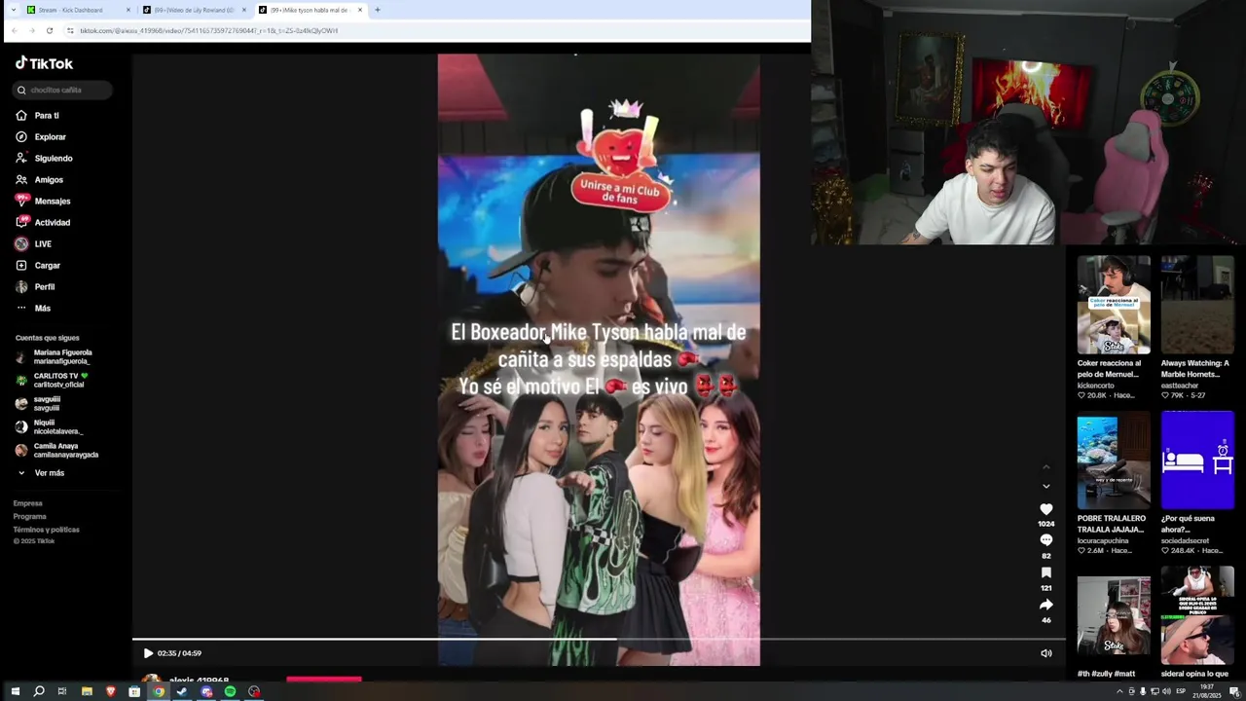Open Coker reacciona al pelo thumbnail

[x=1114, y=305]
